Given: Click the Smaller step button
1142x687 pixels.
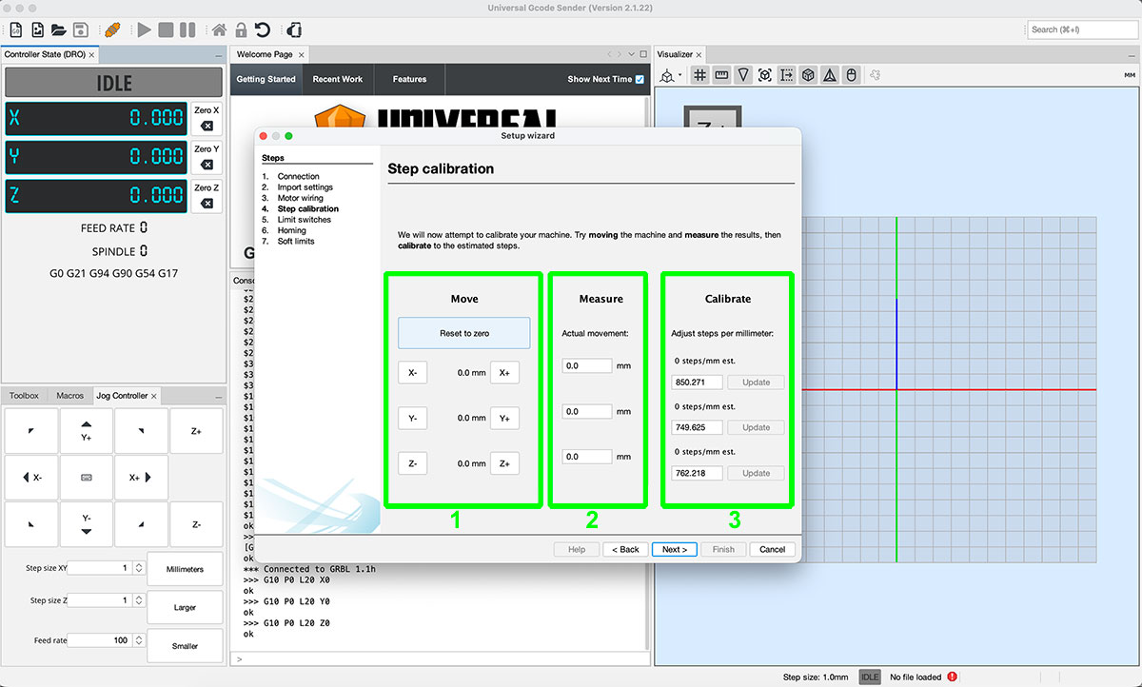Looking at the screenshot, I should (185, 646).
